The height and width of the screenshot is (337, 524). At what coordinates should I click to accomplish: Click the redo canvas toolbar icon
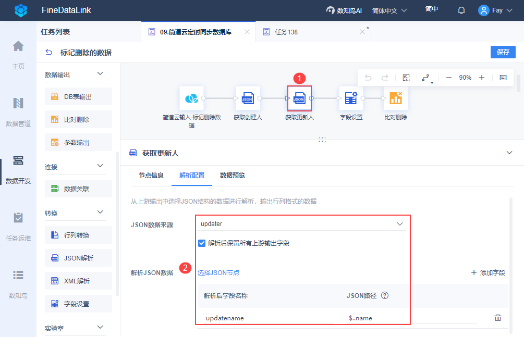tap(385, 78)
